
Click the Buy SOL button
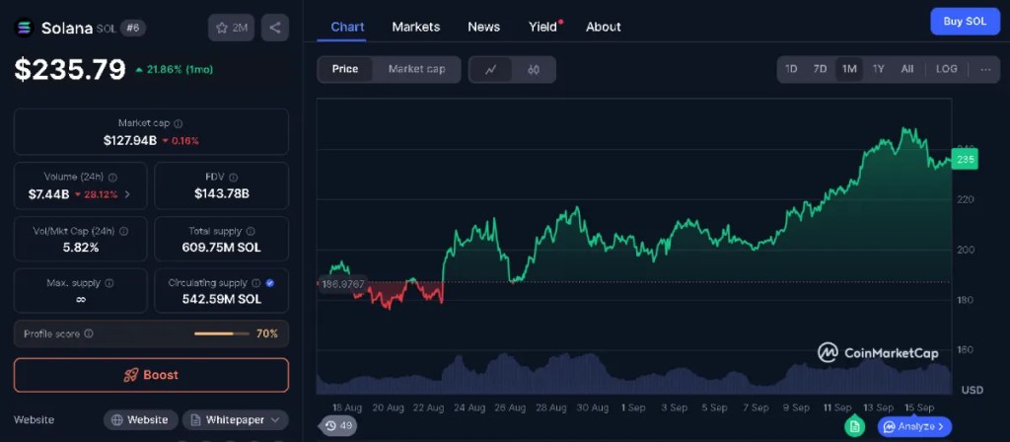pos(964,21)
